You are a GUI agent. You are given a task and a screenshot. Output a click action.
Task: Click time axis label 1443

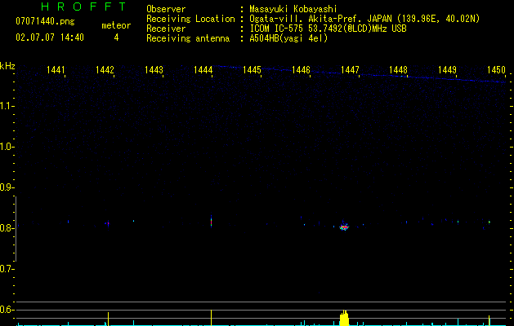click(x=154, y=70)
